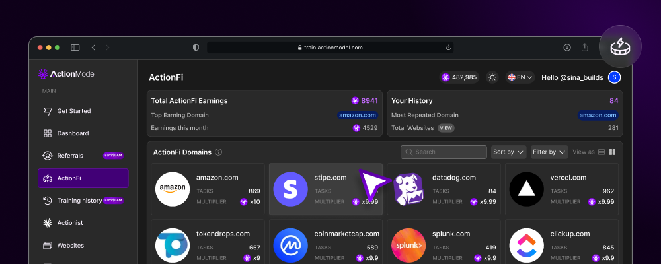Click the info icon beside ActionFi Domains
The height and width of the screenshot is (264, 661).
tap(218, 152)
